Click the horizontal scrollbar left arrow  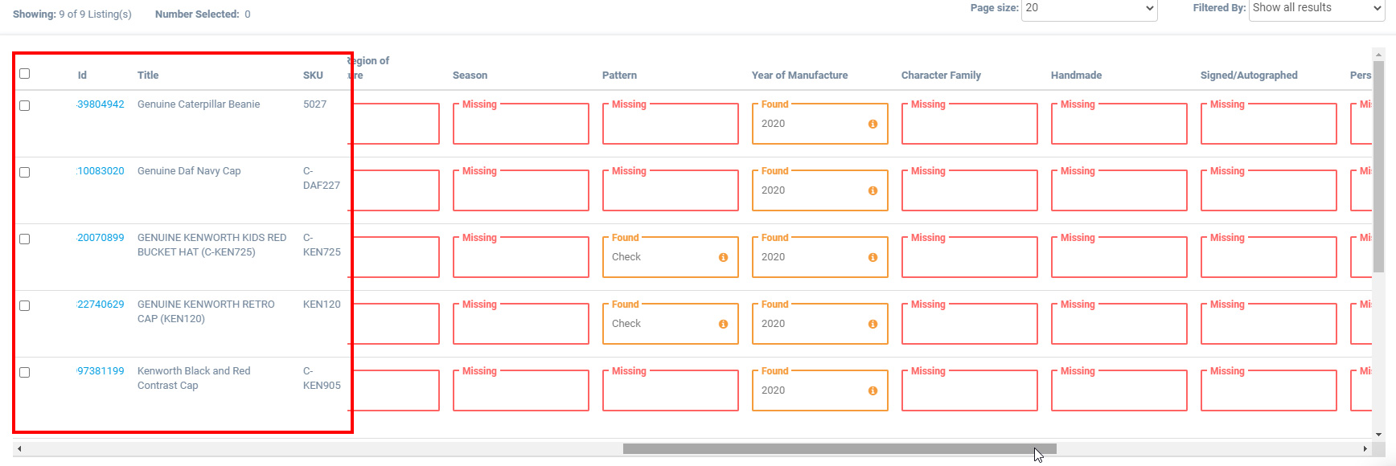19,448
